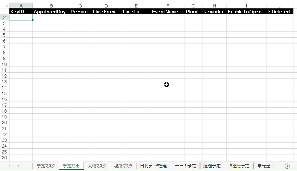Screen dimensions: 297x171
Task: Select row 5 header
Action: tap(4, 35)
